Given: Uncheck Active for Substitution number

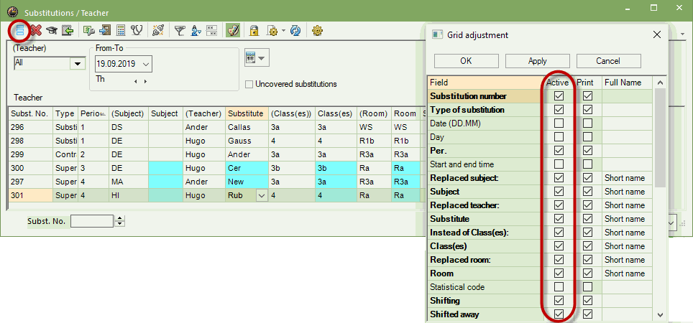Looking at the screenshot, I should pos(559,95).
